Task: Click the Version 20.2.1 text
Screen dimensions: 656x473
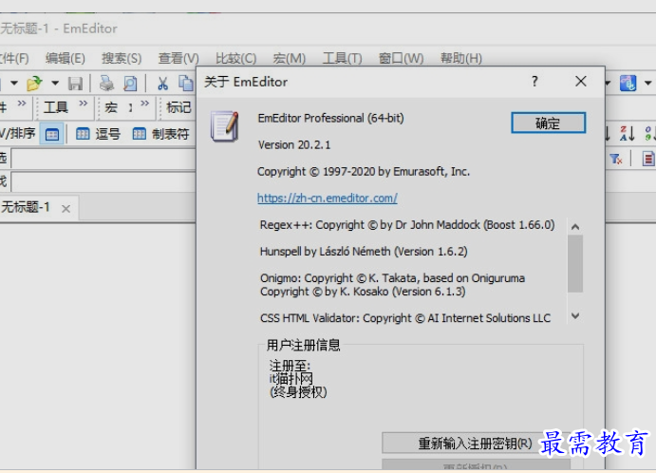Action: pyautogui.click(x=294, y=144)
